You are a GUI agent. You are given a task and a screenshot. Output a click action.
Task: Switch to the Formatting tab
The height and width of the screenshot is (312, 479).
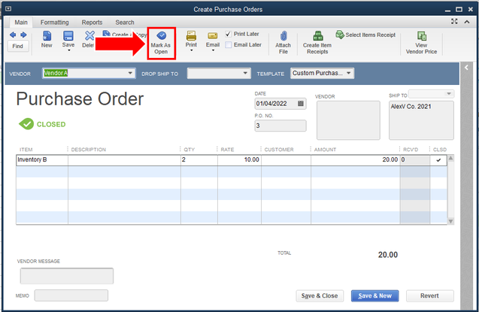point(55,23)
